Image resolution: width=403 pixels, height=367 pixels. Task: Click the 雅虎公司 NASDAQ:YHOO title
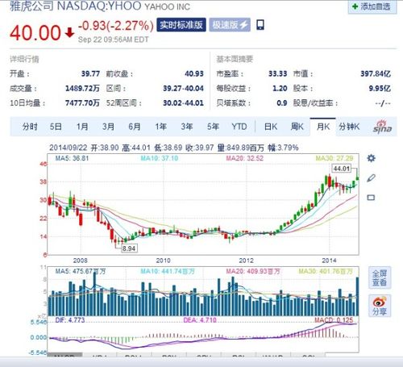(x=76, y=6)
